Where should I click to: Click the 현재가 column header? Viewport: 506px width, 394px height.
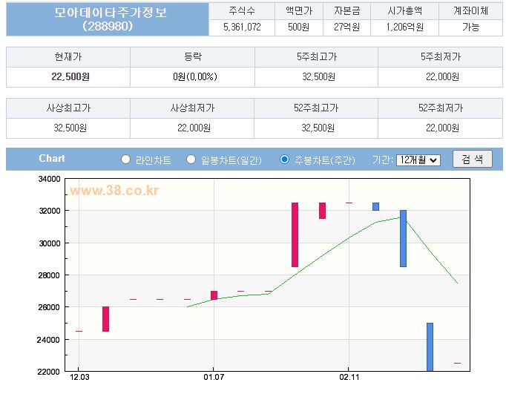[68, 57]
